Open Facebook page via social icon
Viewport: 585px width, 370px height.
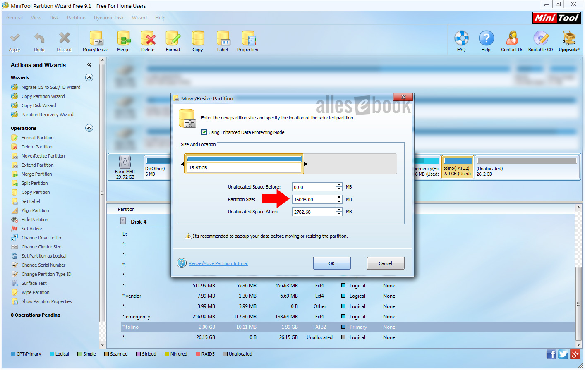[551, 354]
